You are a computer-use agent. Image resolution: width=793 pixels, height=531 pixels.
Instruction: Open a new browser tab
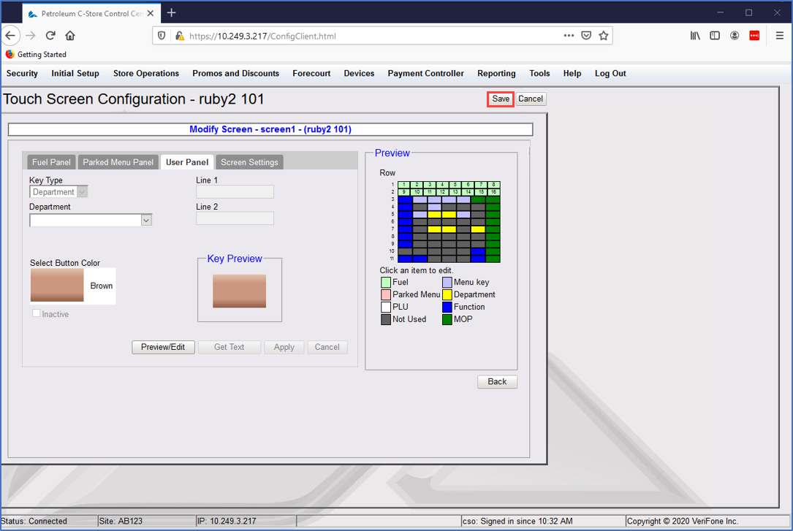[x=172, y=12]
